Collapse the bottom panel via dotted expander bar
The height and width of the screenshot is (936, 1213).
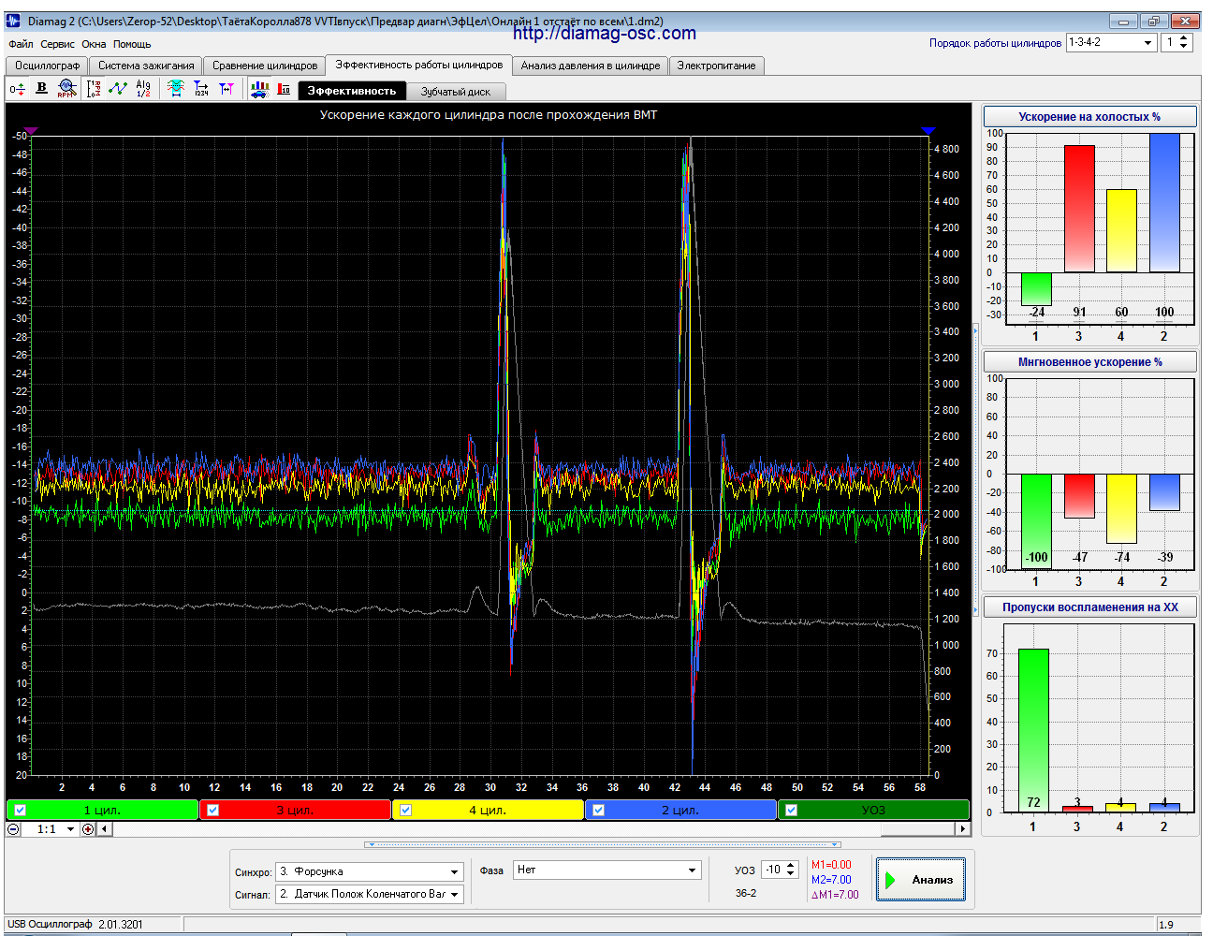coord(605,844)
